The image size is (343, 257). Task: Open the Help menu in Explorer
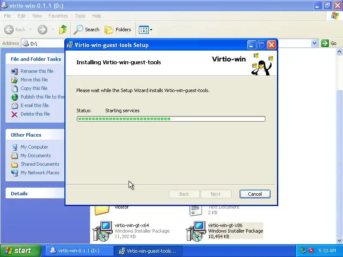coord(97,16)
